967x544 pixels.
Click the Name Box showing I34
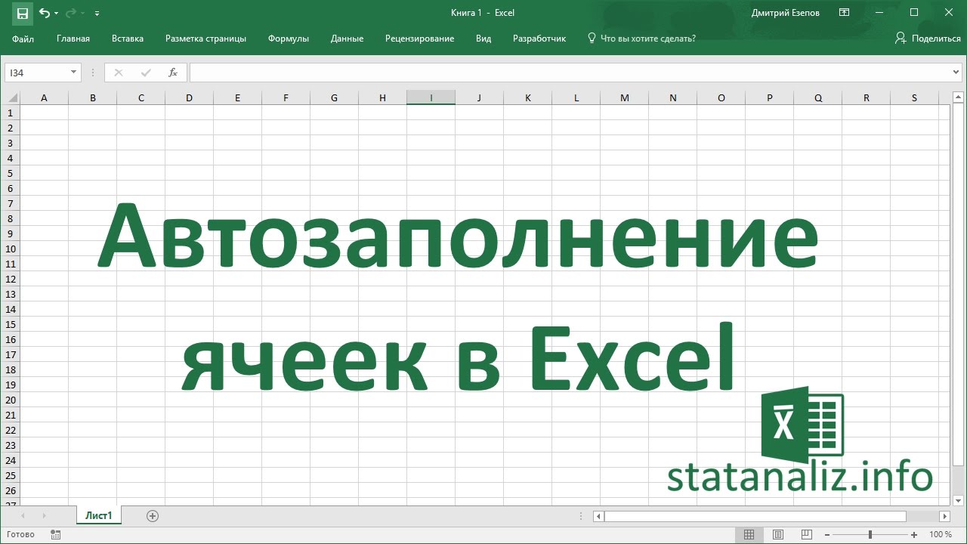(x=36, y=73)
